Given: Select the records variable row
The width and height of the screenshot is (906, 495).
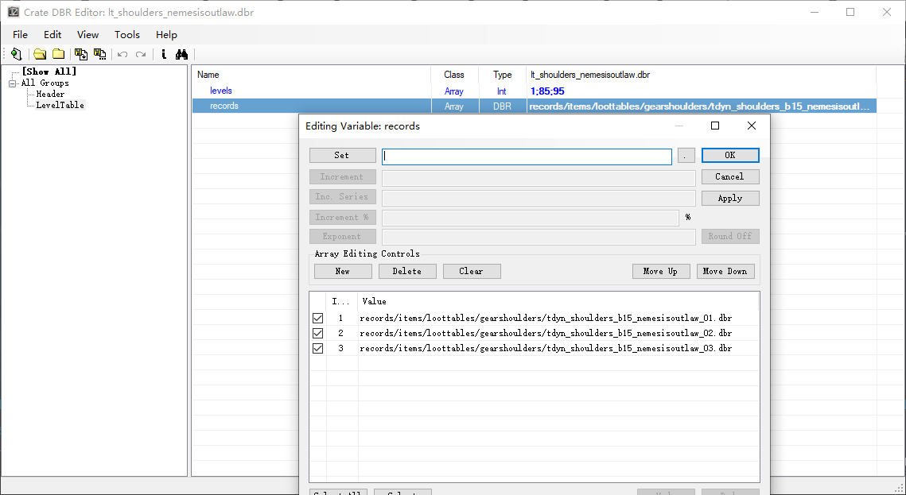Looking at the screenshot, I should (534, 106).
